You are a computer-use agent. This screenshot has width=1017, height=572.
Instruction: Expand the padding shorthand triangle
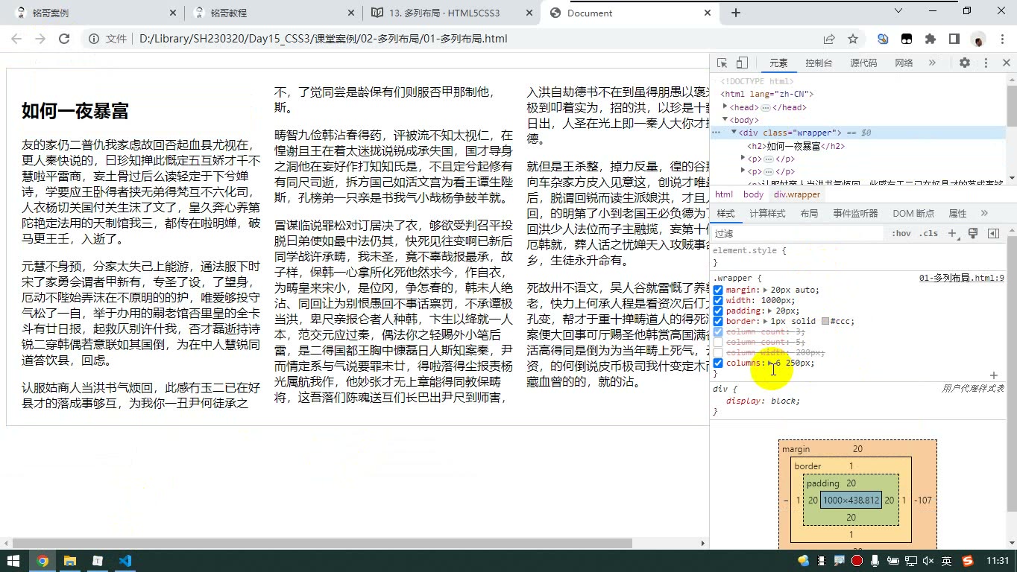point(770,311)
